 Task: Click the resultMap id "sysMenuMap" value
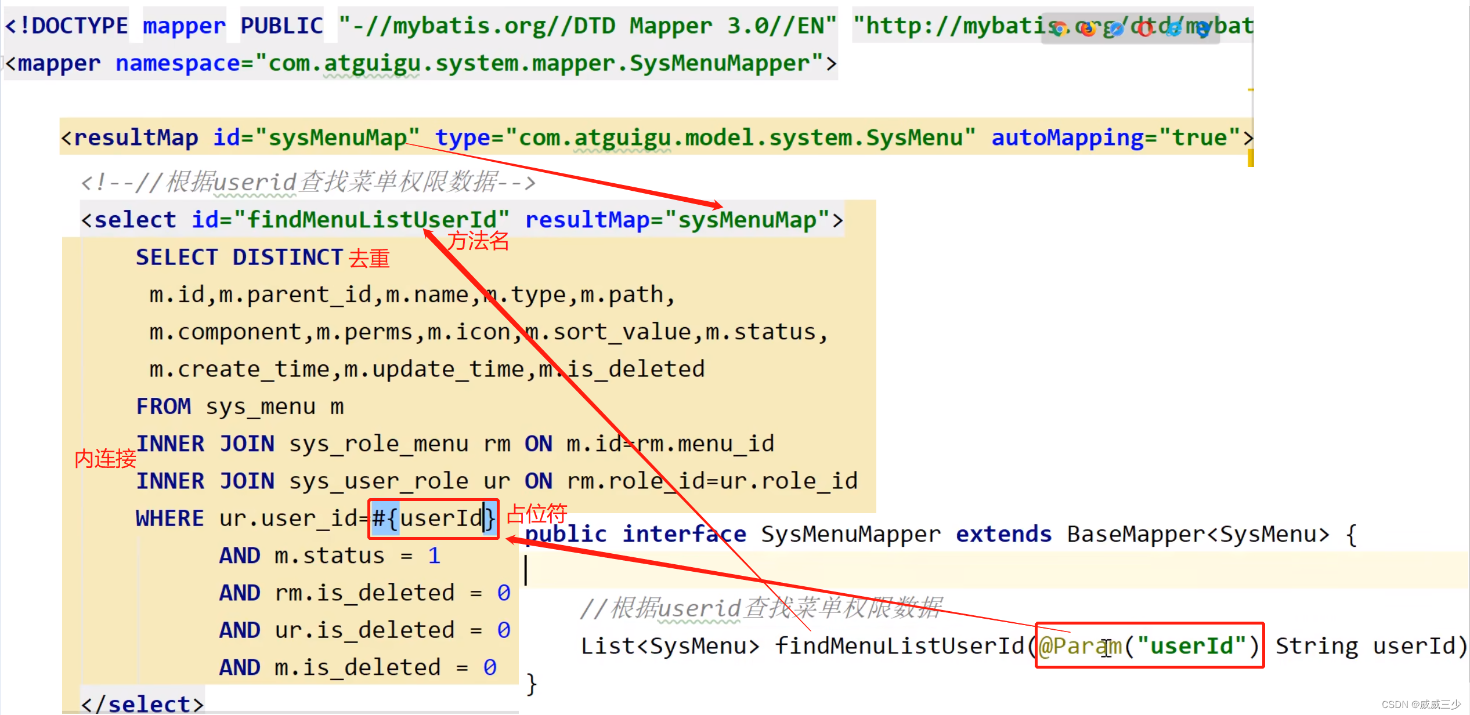tap(337, 138)
